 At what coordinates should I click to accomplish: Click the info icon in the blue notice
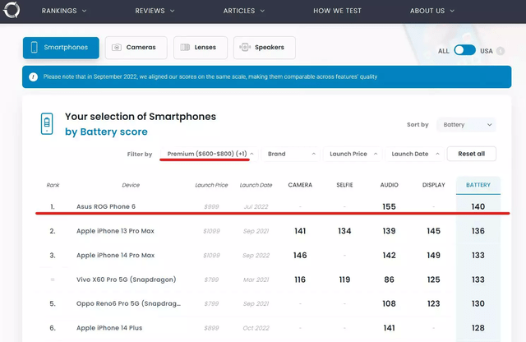coord(33,76)
